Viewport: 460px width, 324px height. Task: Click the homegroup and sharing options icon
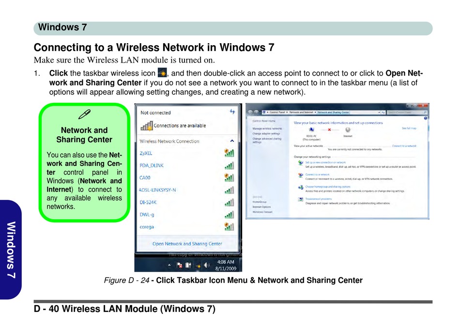click(300, 187)
